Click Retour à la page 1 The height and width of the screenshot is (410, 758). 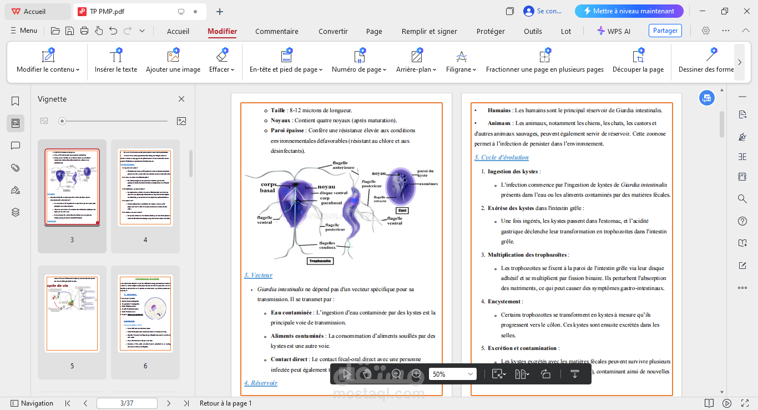coord(226,403)
